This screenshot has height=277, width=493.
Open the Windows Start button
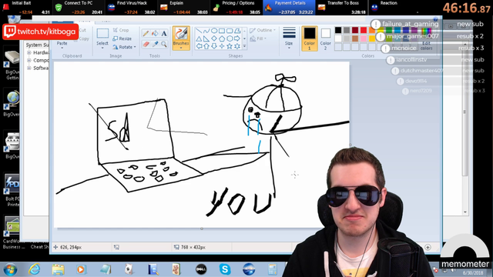tap(10, 269)
